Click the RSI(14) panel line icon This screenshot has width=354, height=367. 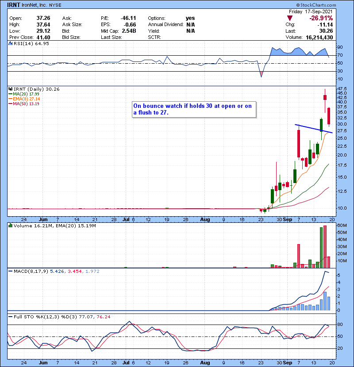[x=10, y=43]
